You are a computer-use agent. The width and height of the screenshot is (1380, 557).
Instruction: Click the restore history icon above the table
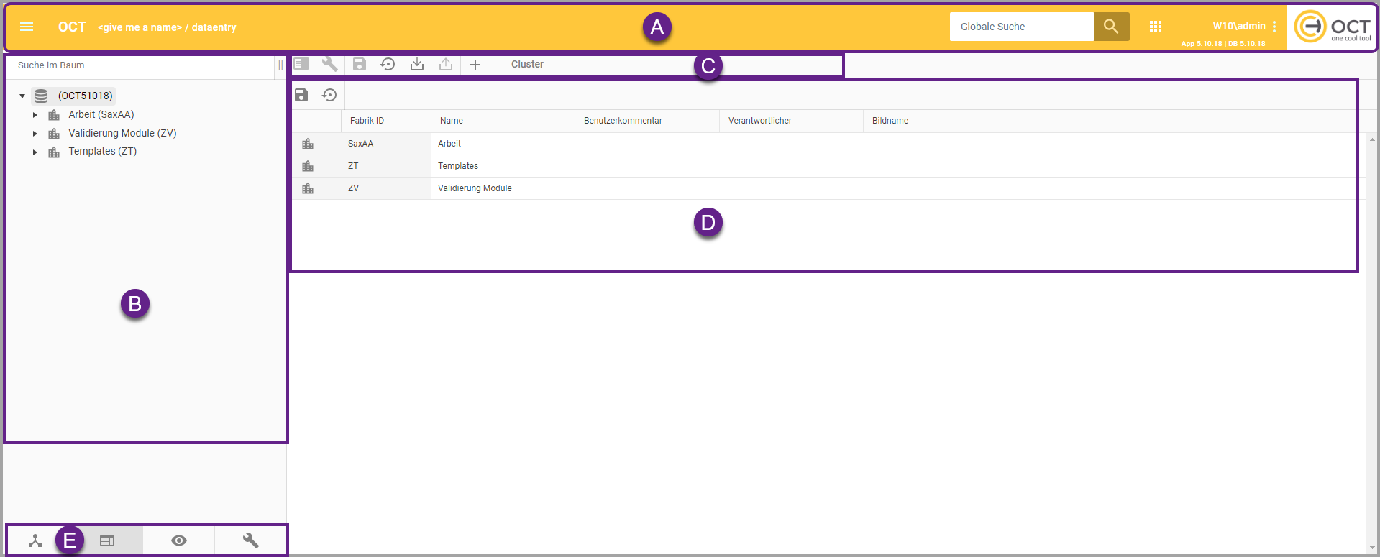329,95
